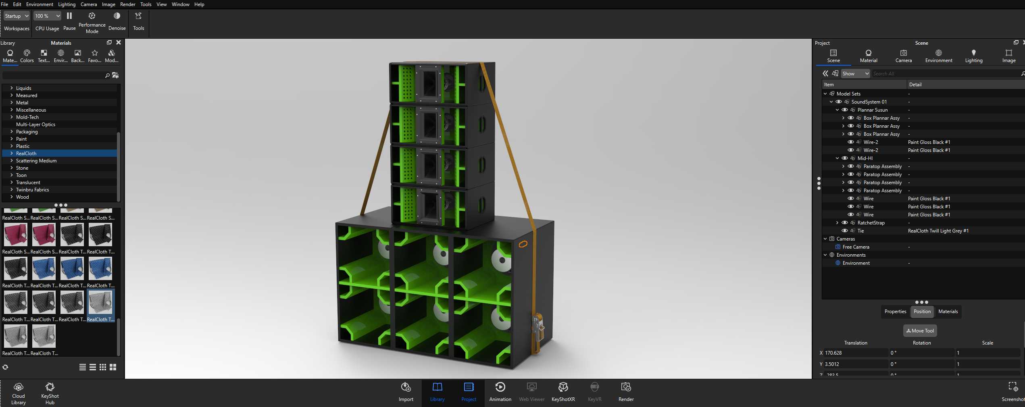Select the Twinbru Fabrics category

pos(32,190)
